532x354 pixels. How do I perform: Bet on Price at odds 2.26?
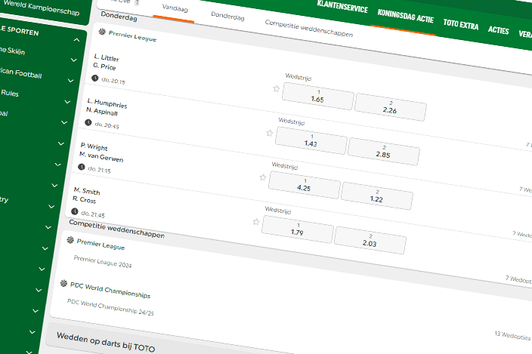(x=390, y=107)
